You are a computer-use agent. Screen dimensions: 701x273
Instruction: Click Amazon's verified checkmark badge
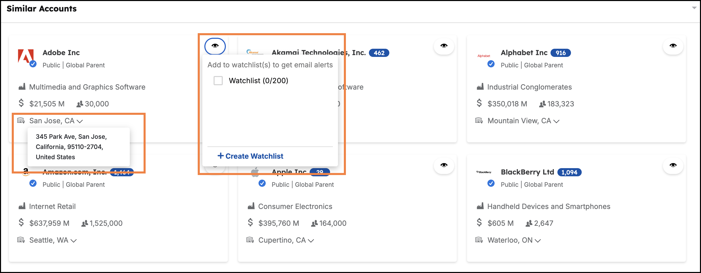(33, 183)
